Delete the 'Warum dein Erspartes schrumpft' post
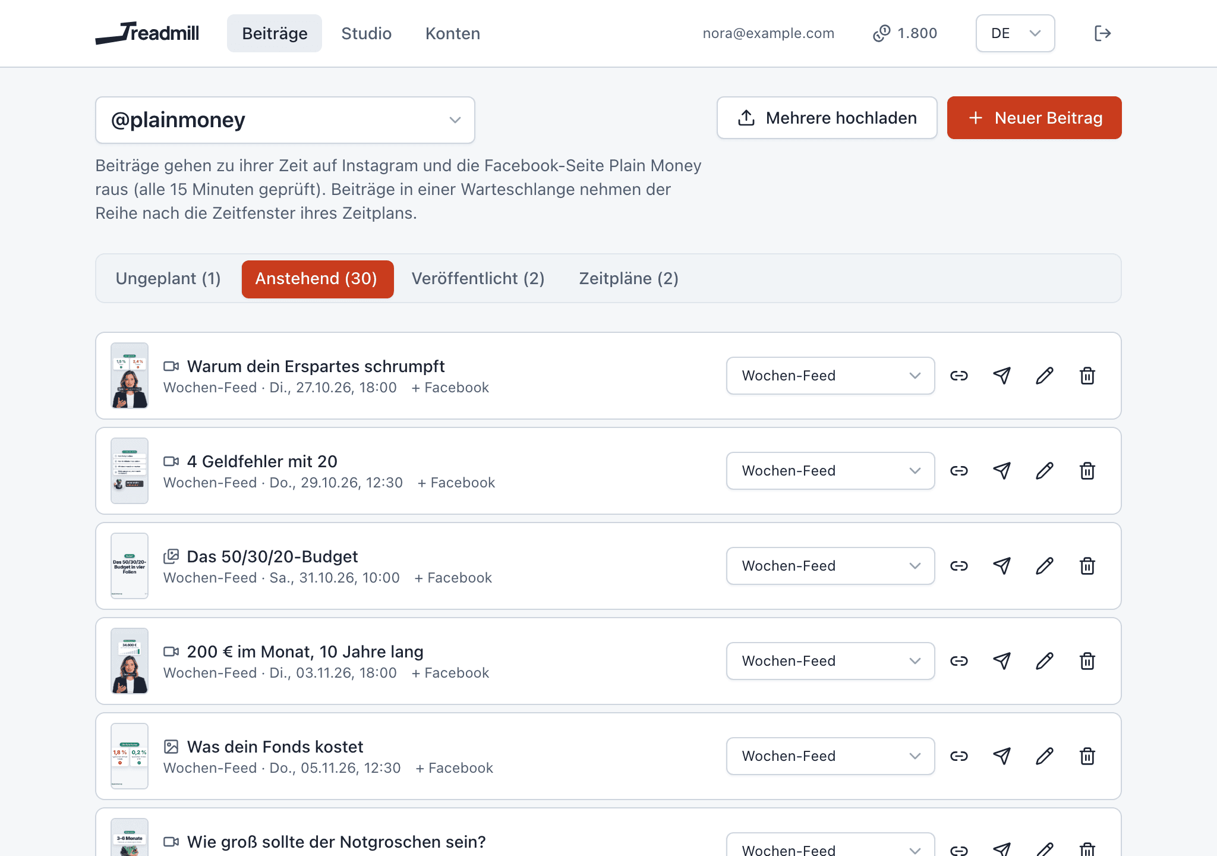This screenshot has height=856, width=1217. [1087, 376]
